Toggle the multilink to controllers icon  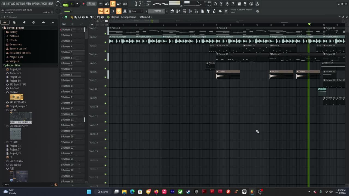(119, 11)
